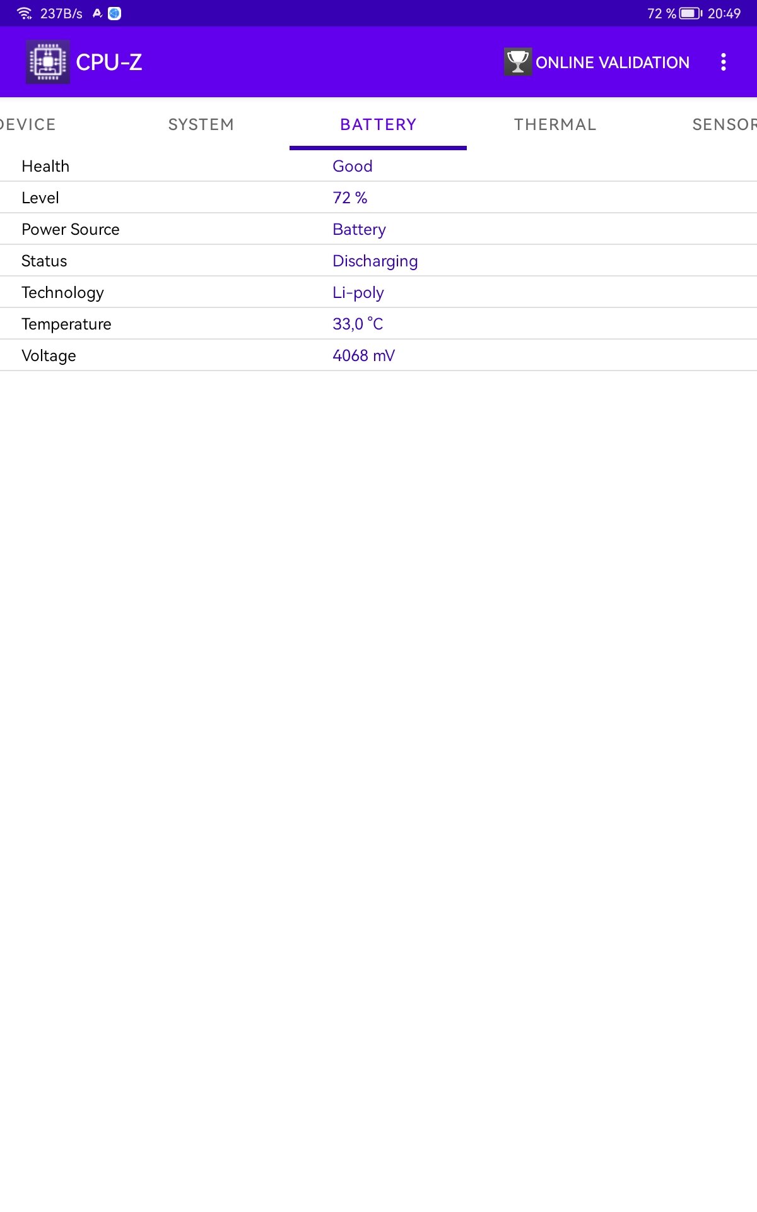Select the Li-poly technology value

tap(358, 293)
